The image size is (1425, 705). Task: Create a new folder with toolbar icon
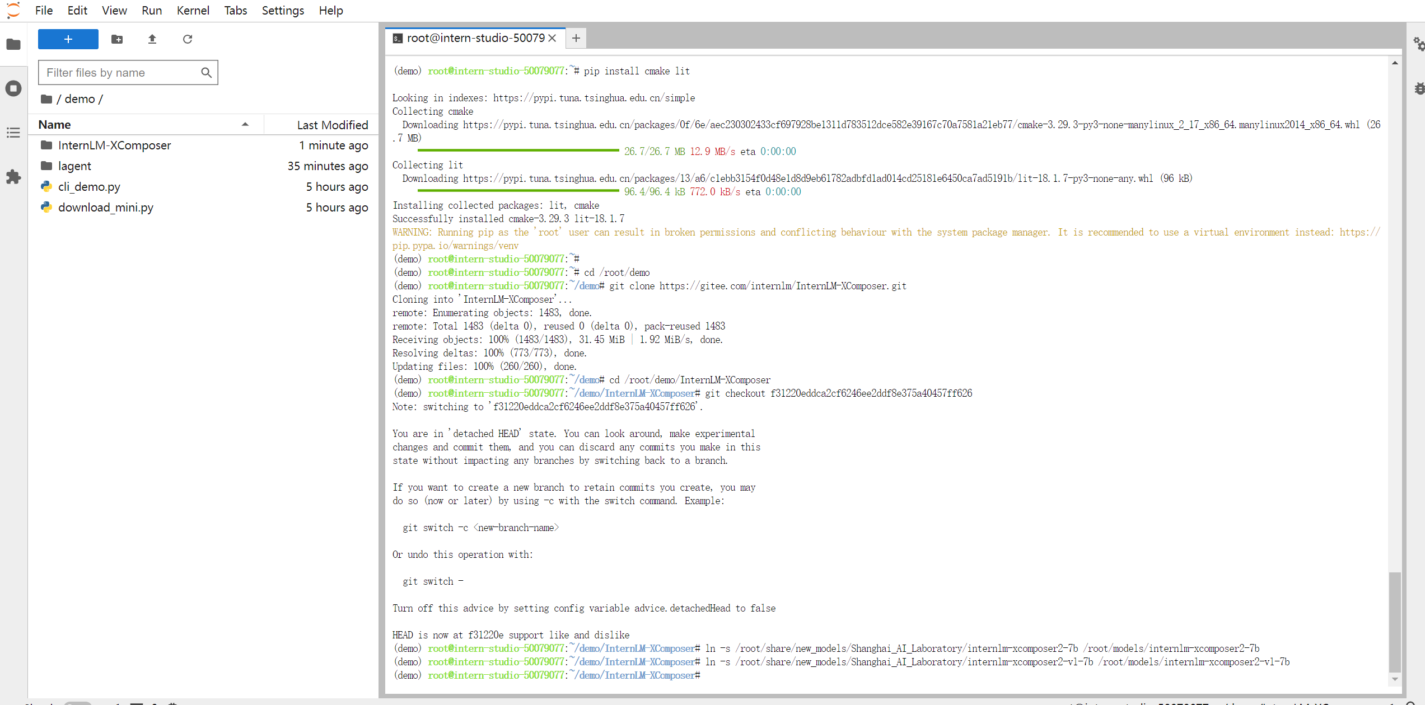117,39
